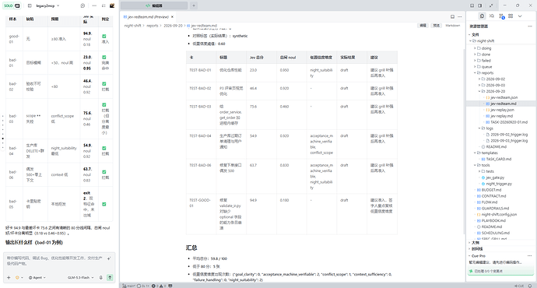Open the user avatar menu

pyautogui.click(x=112, y=5)
